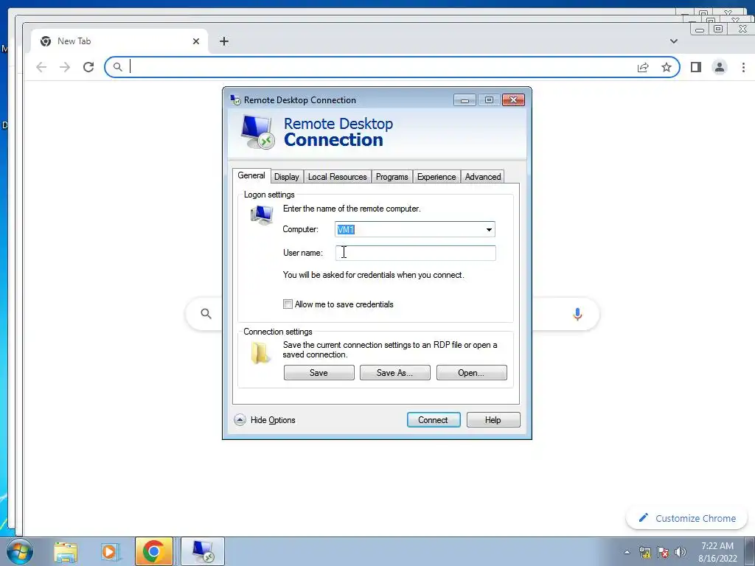Screen dimensions: 755x566
Task: Open the Chrome three-dot menu
Action: click(743, 67)
